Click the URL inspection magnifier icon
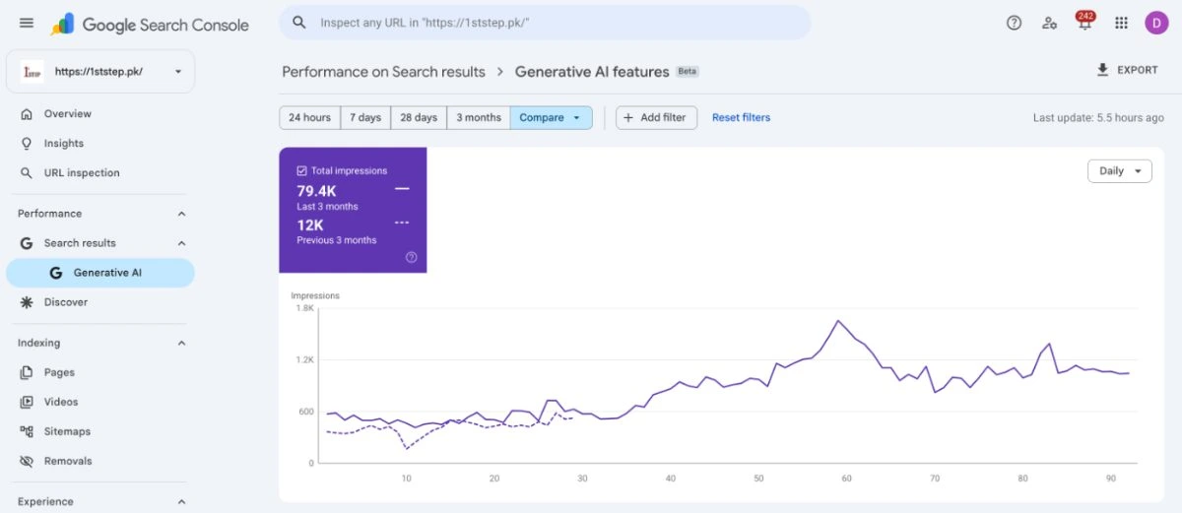The height and width of the screenshot is (513, 1182). tap(27, 173)
